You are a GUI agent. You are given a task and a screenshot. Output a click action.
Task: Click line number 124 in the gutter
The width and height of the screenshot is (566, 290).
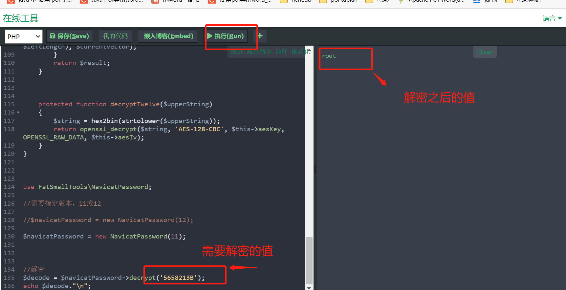click(x=9, y=187)
